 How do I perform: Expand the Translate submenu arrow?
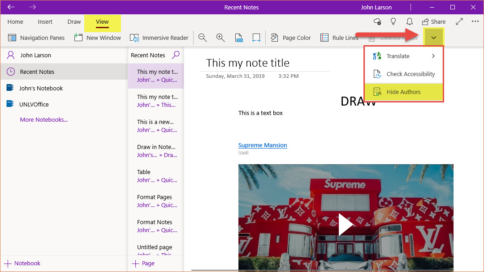pos(433,56)
